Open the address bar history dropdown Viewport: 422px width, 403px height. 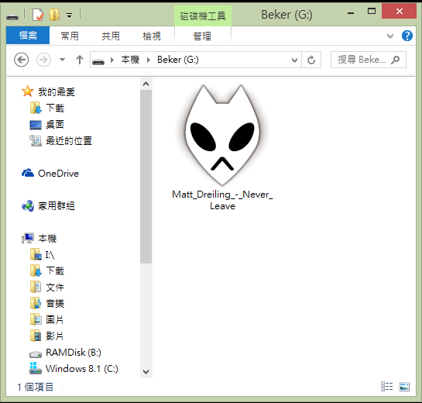[x=294, y=60]
